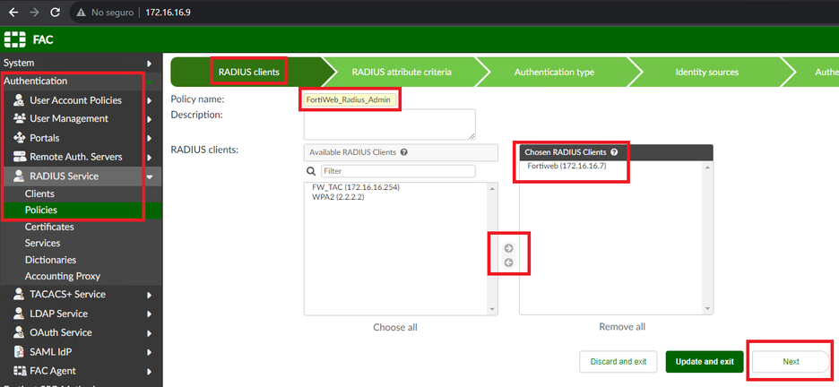Click the filter search magnifier icon
Image resolution: width=839 pixels, height=387 pixels.
311,171
